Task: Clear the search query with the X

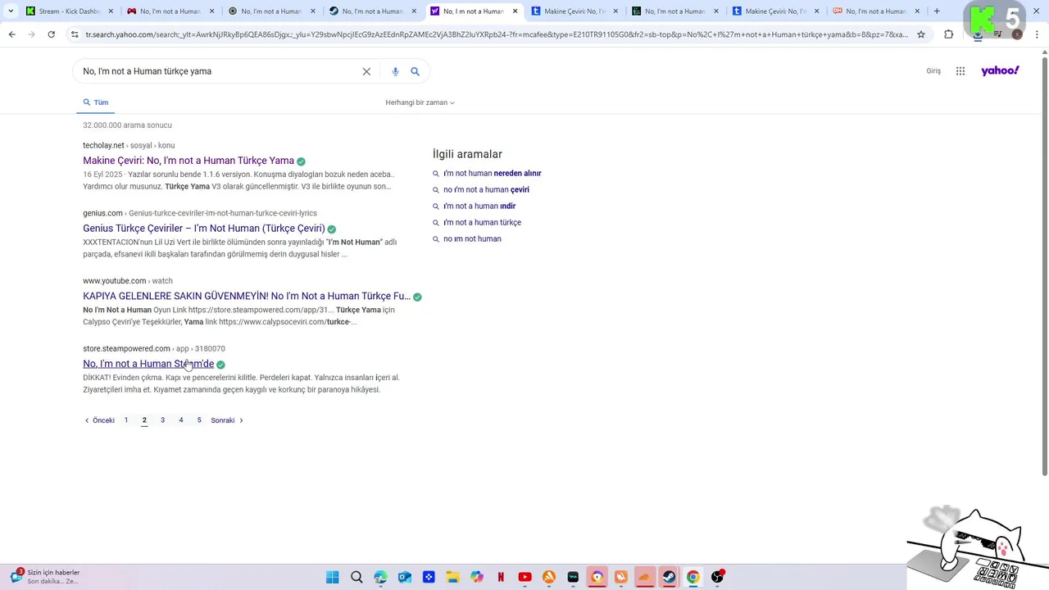Action: [366, 71]
